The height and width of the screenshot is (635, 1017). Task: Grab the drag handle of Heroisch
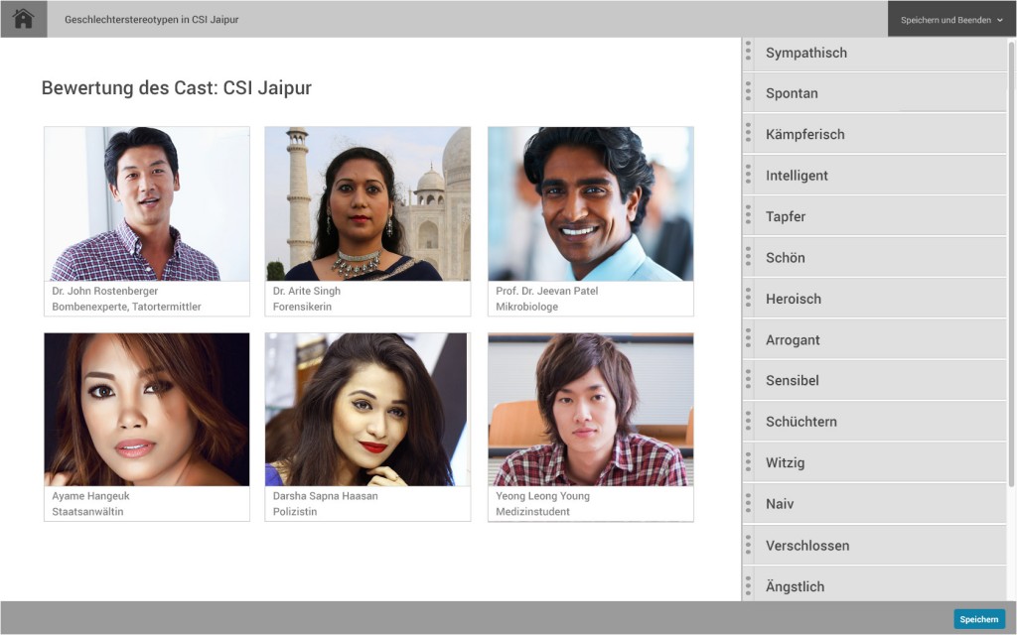pos(748,298)
